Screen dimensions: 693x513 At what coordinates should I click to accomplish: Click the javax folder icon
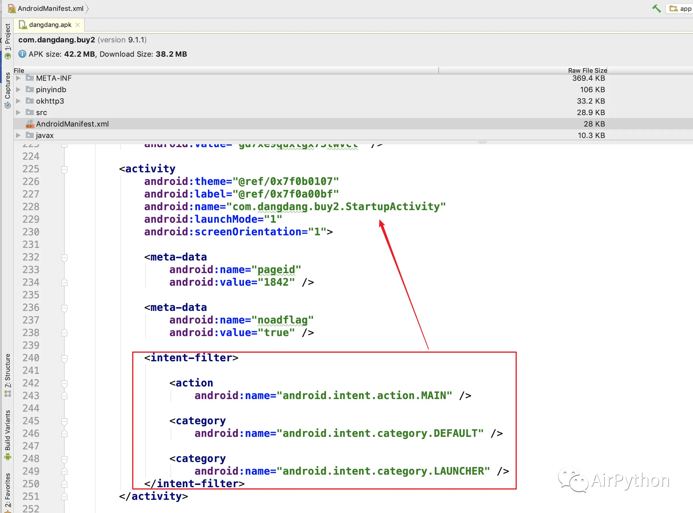(x=30, y=135)
